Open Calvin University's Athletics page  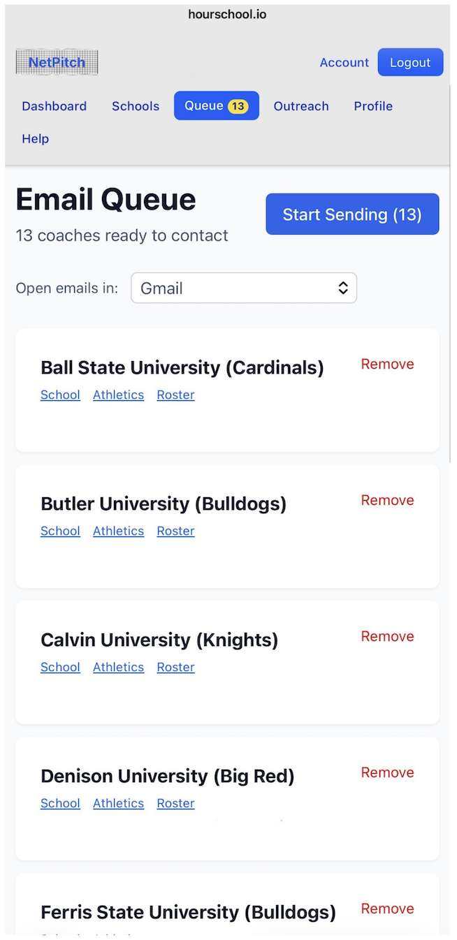tap(118, 667)
